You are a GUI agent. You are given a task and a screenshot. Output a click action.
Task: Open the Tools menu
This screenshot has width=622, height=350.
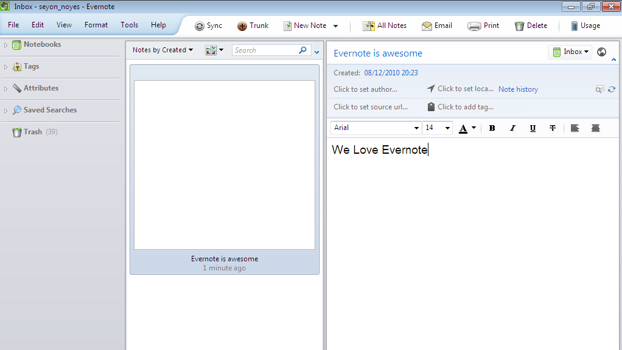[x=129, y=25]
